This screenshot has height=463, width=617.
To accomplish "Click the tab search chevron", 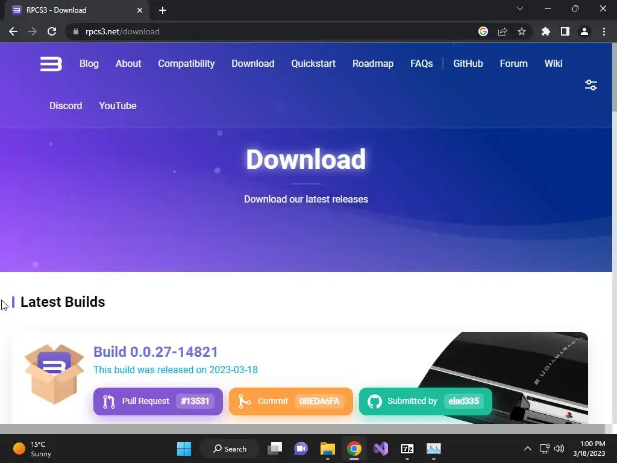I will (x=520, y=8).
